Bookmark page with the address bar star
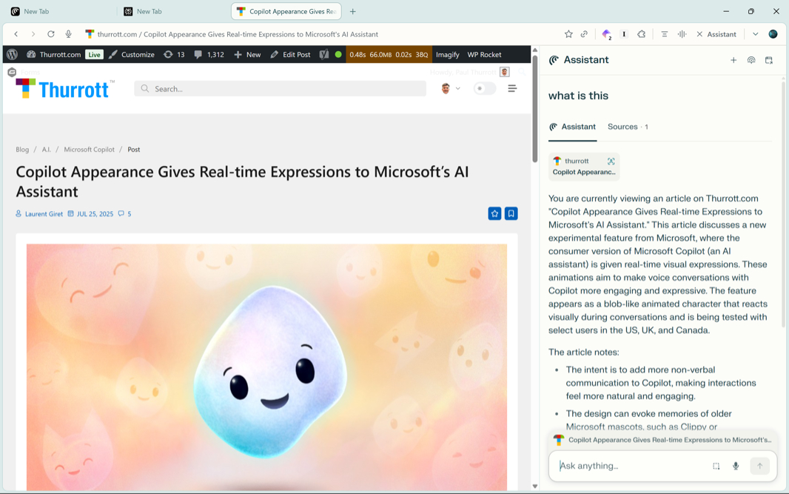 (568, 34)
